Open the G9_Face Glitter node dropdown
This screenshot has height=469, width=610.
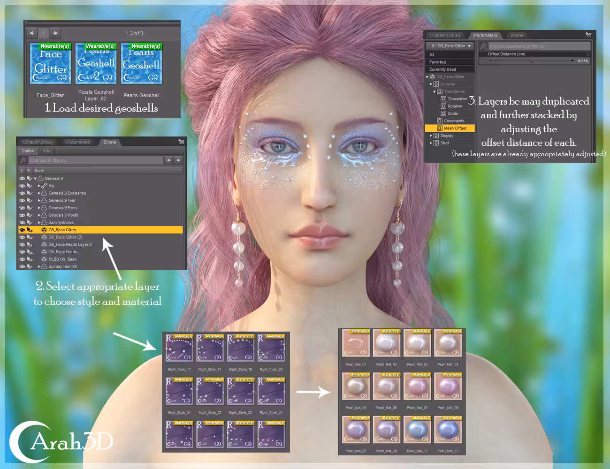tap(450, 46)
